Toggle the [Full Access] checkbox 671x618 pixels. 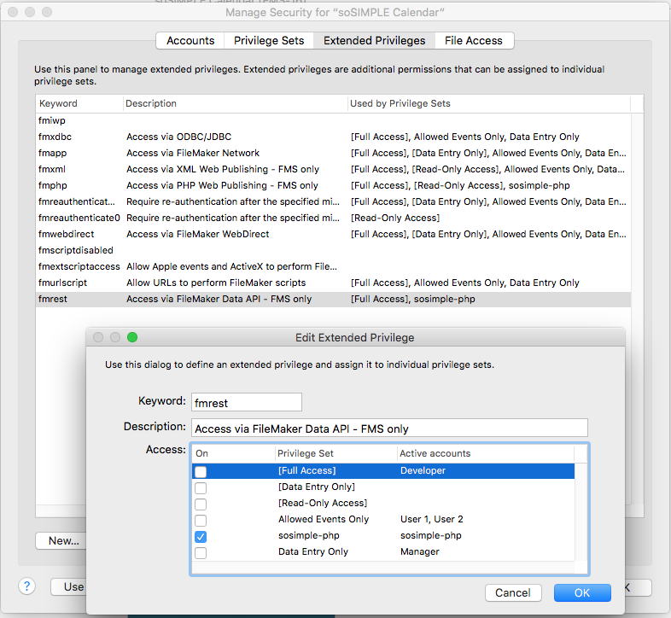[201, 471]
